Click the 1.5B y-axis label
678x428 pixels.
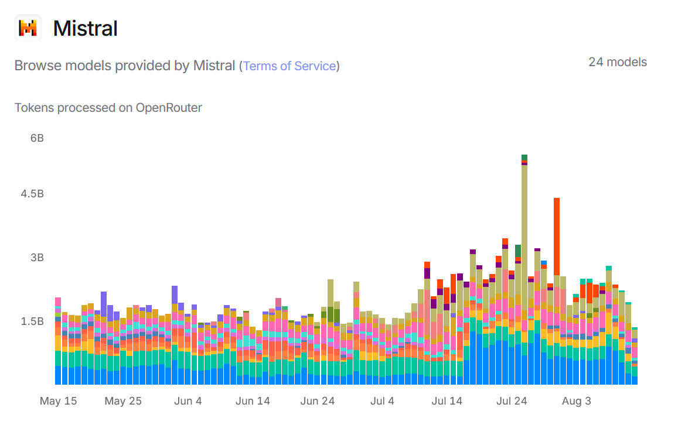click(x=32, y=321)
